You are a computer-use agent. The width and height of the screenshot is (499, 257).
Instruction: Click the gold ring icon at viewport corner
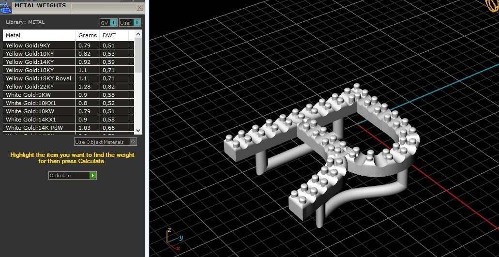point(493,6)
